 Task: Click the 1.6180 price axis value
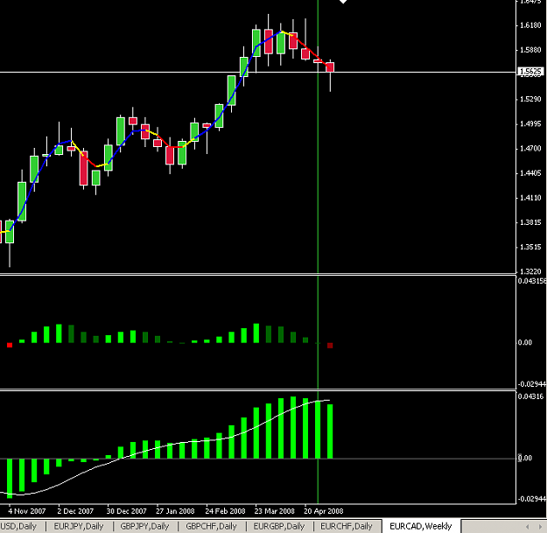[x=530, y=25]
